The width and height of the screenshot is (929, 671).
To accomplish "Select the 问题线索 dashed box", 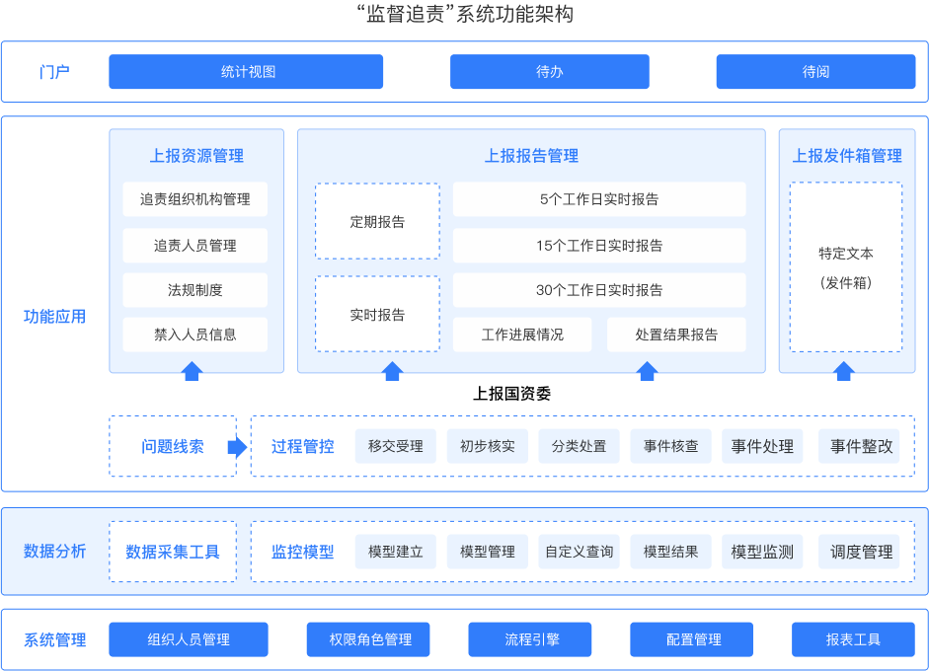I will click(x=173, y=446).
